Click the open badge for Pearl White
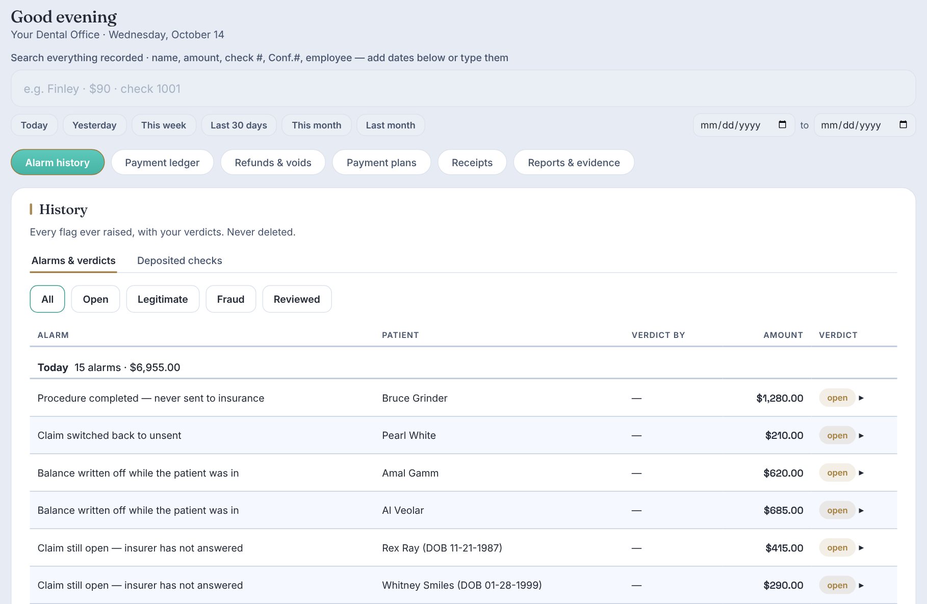 pos(837,436)
